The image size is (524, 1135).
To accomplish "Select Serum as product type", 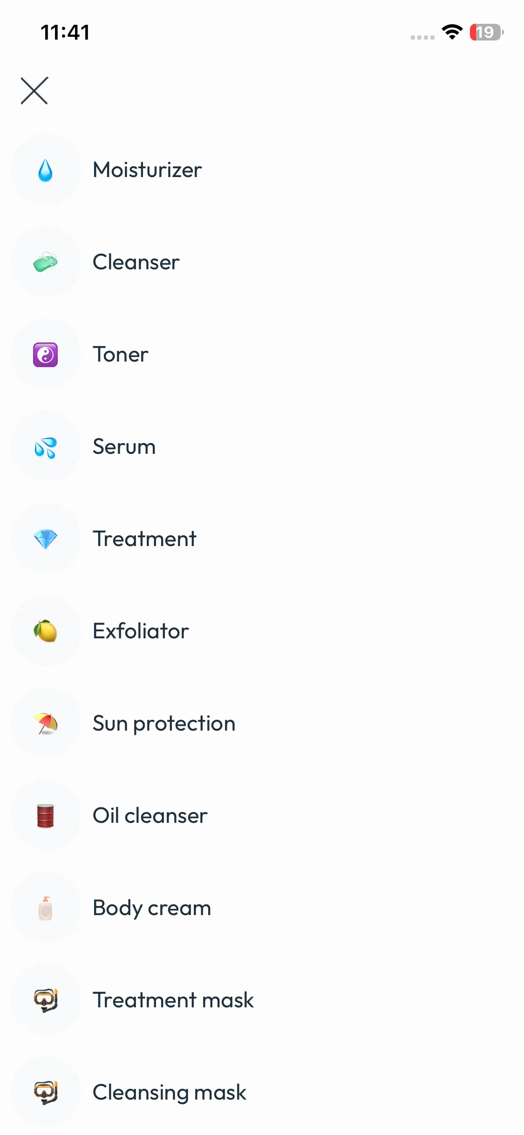I will [124, 447].
